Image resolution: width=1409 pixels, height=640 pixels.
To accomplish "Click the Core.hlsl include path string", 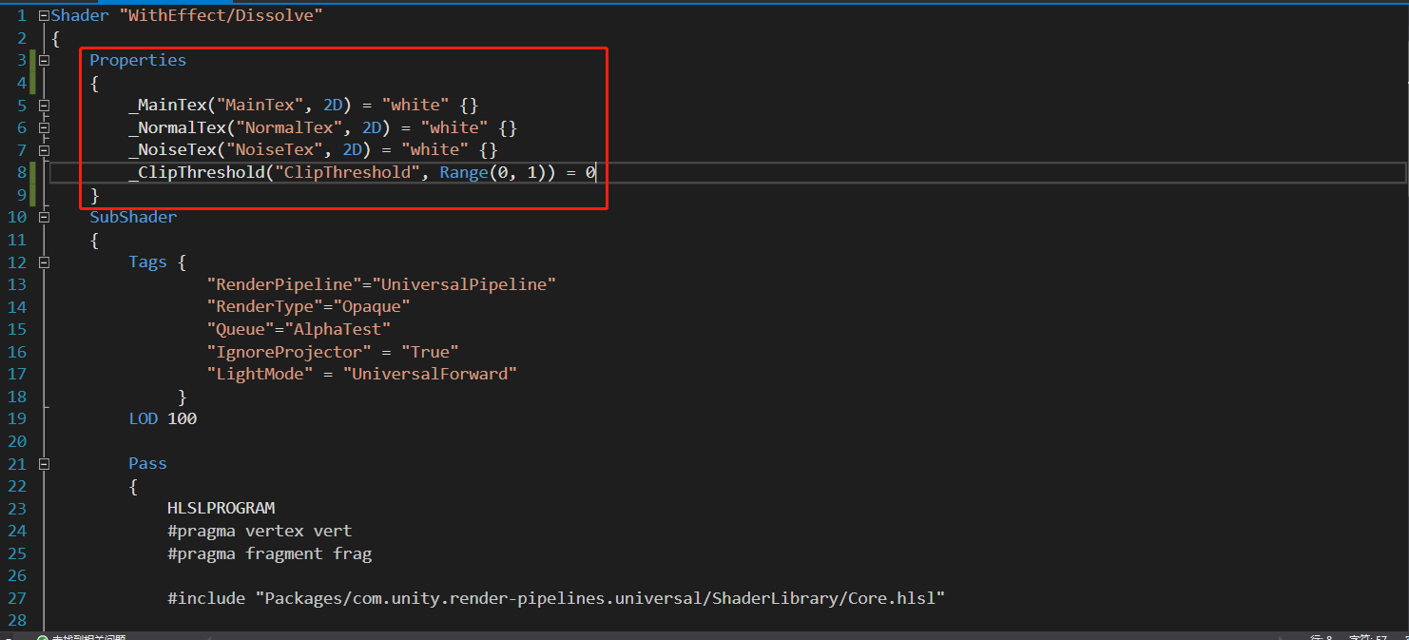I will click(x=599, y=598).
